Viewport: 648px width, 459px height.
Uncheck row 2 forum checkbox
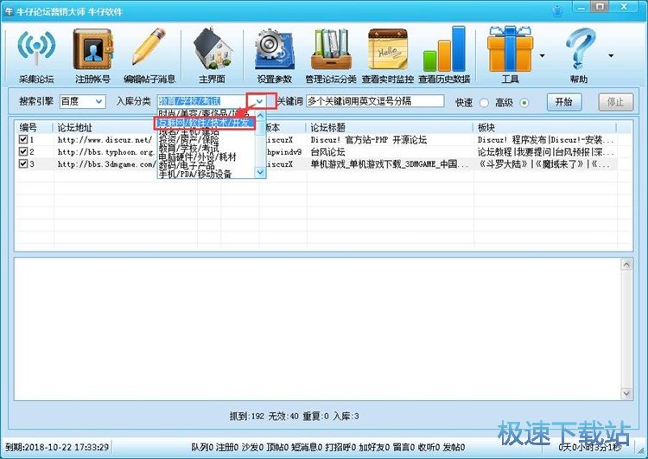pyautogui.click(x=23, y=151)
